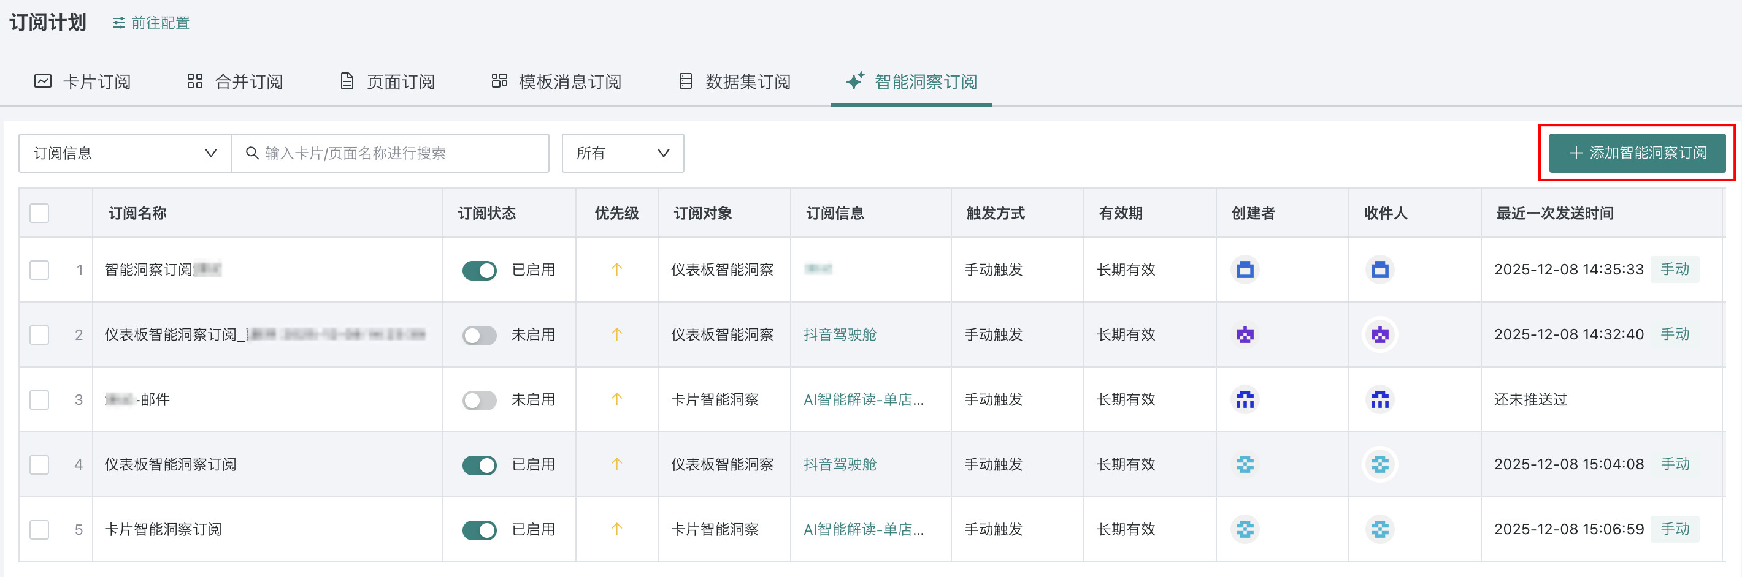The image size is (1742, 577).
Task: Click creator avatar icon in row 2
Action: (1245, 334)
